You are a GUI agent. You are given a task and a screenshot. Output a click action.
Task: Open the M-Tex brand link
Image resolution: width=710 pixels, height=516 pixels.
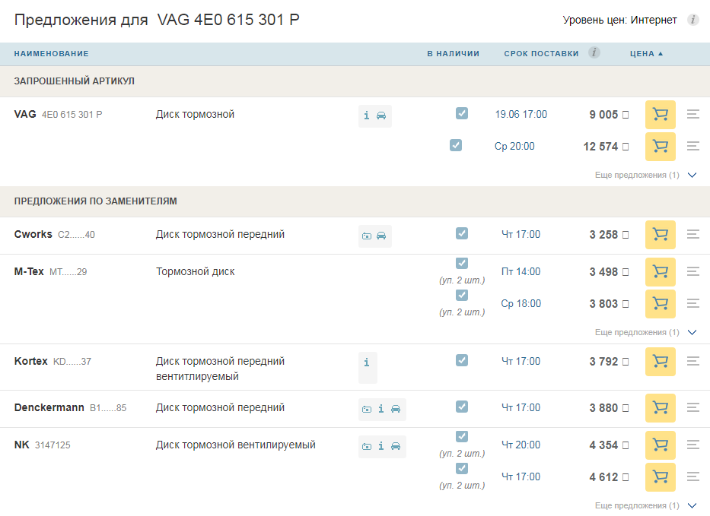(29, 271)
